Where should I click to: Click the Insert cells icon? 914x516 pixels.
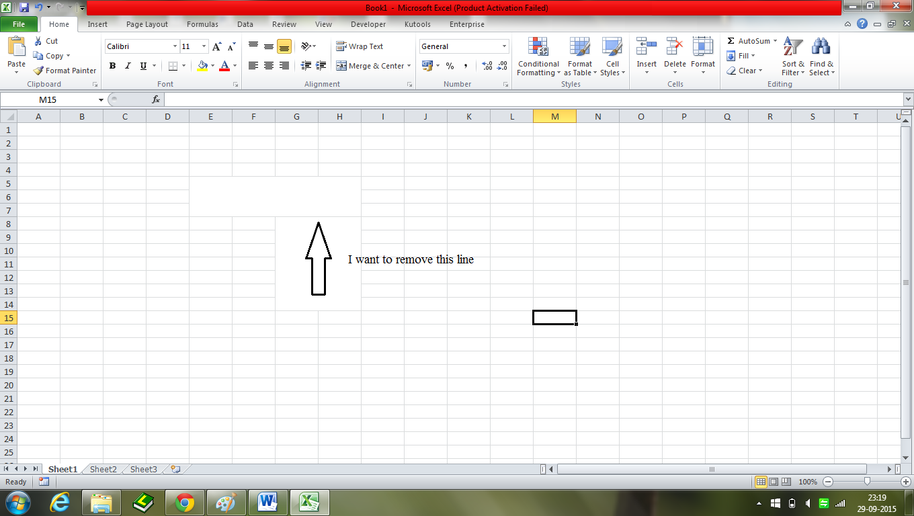tap(647, 47)
